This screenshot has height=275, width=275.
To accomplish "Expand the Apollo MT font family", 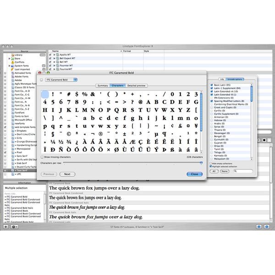I will pyautogui.click(x=55, y=55).
